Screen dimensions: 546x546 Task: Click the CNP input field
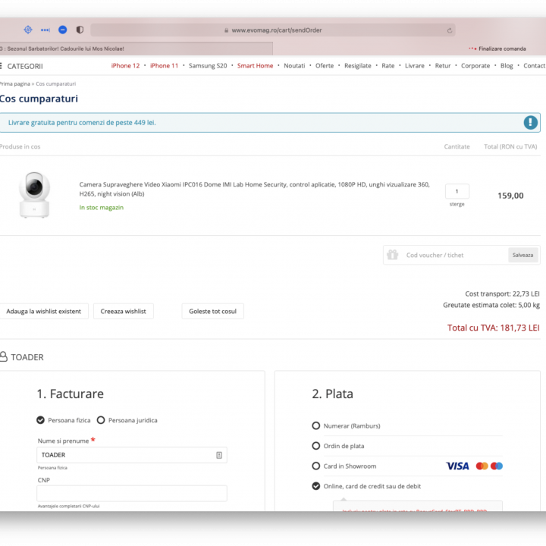132,493
